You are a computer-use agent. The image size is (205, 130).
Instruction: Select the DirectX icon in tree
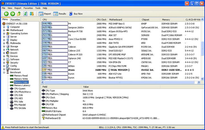click(x=8, y=53)
